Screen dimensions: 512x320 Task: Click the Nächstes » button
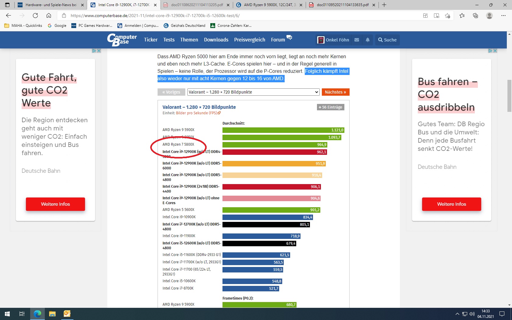pyautogui.click(x=336, y=92)
